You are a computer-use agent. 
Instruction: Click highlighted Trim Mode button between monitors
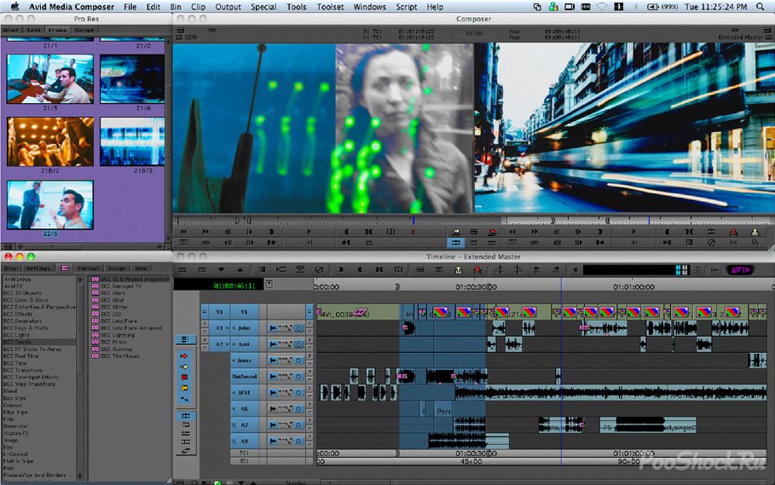click(x=456, y=242)
